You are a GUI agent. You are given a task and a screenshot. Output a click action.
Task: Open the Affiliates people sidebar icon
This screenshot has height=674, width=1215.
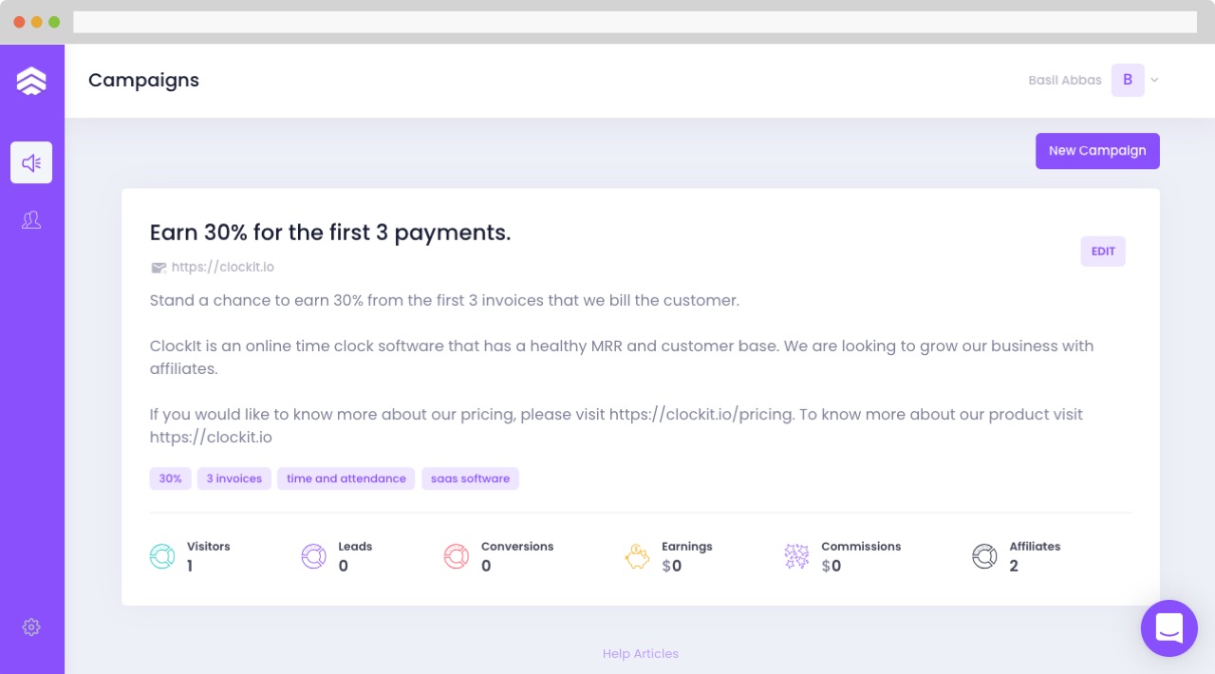tap(31, 220)
